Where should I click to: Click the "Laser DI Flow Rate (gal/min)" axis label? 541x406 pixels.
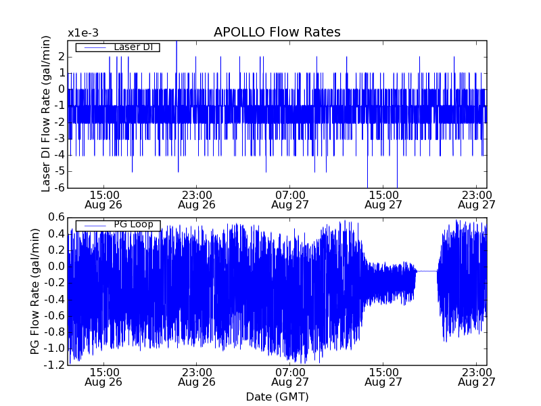click(47, 114)
